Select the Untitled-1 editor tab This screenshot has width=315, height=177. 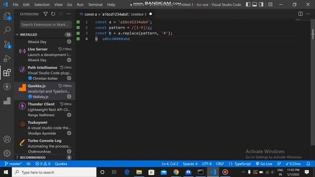click(116, 14)
